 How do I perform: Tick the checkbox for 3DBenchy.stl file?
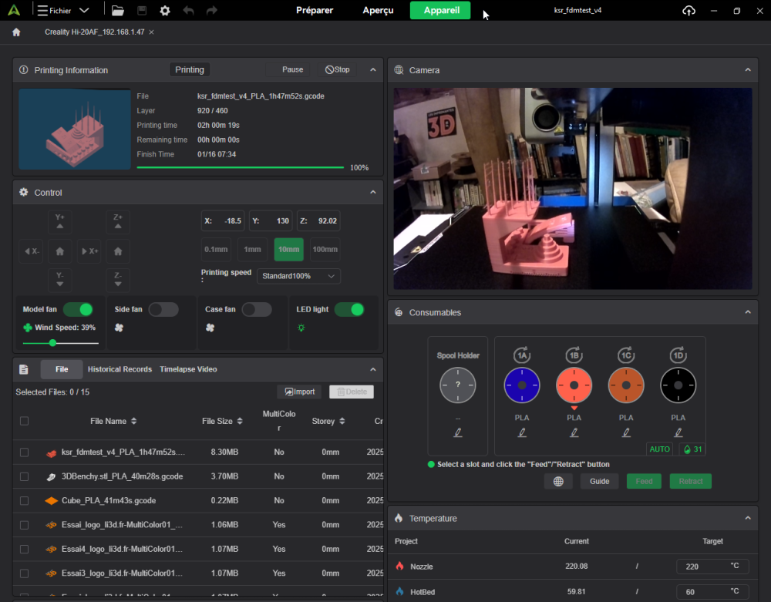point(25,476)
